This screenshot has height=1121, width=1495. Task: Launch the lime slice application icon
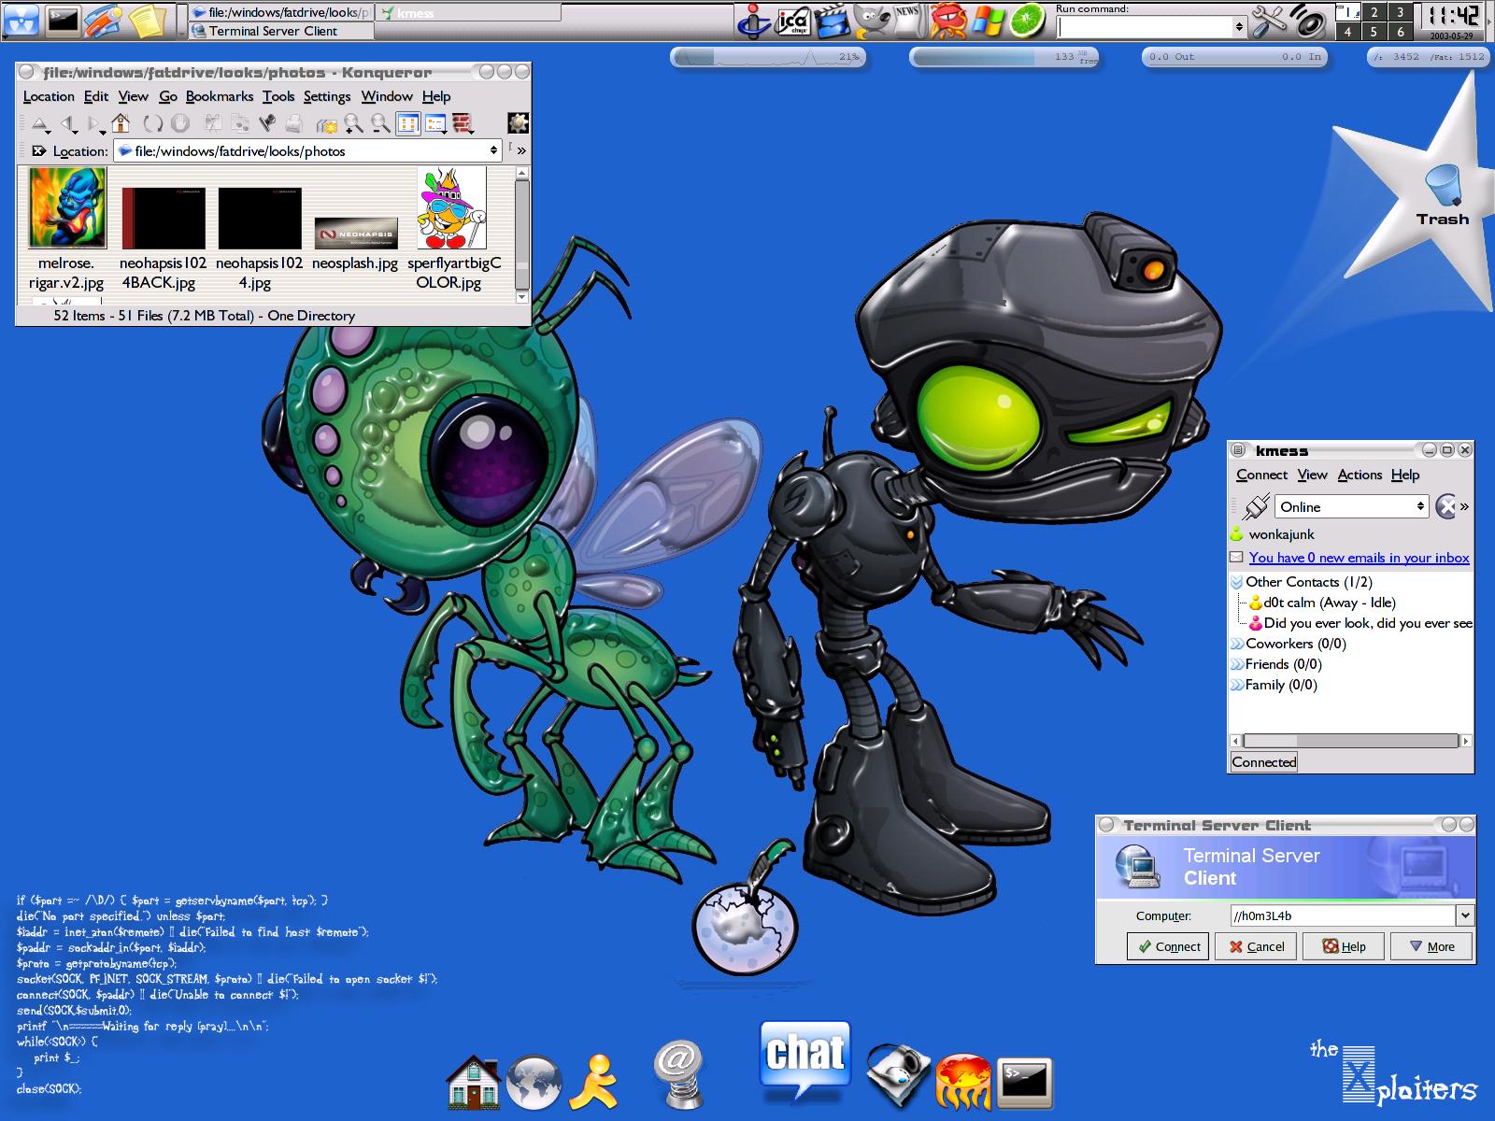1029,21
